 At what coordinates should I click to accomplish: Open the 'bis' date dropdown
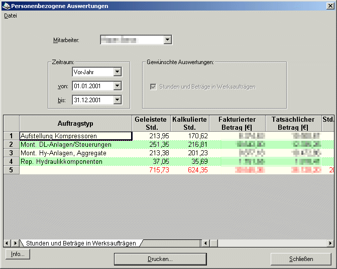(117, 100)
